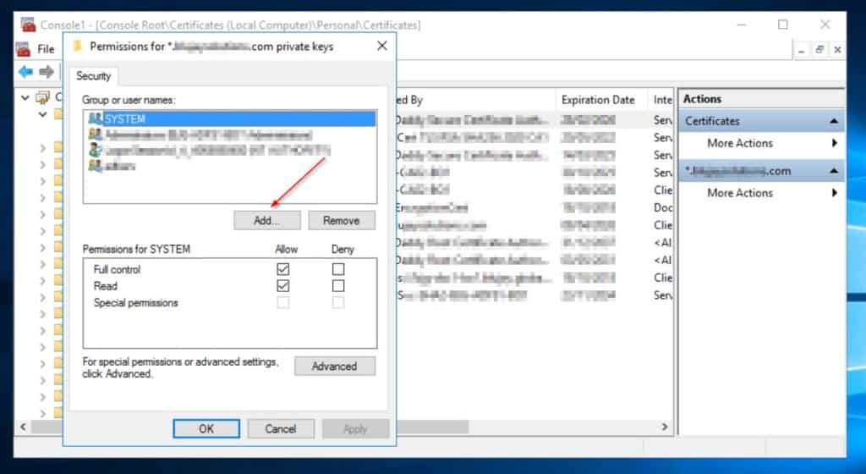Click the Remove button
The image size is (866, 474).
coord(342,220)
